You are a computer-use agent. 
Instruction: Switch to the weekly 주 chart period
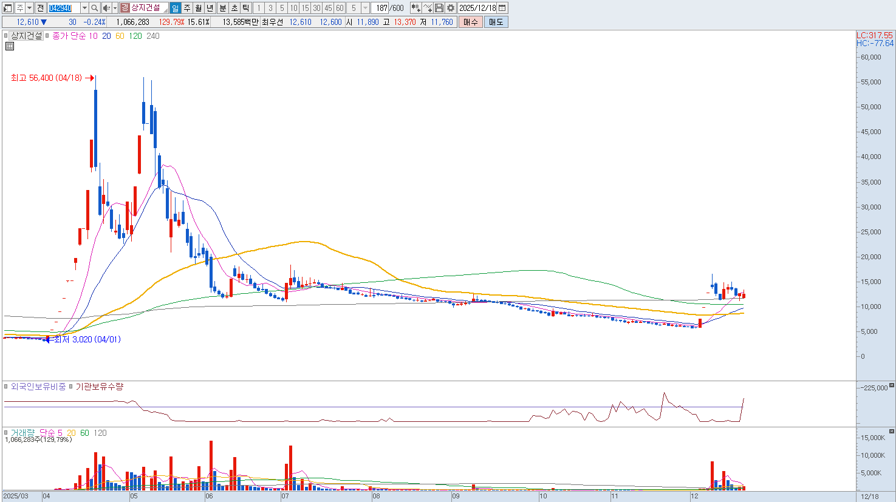pos(187,8)
